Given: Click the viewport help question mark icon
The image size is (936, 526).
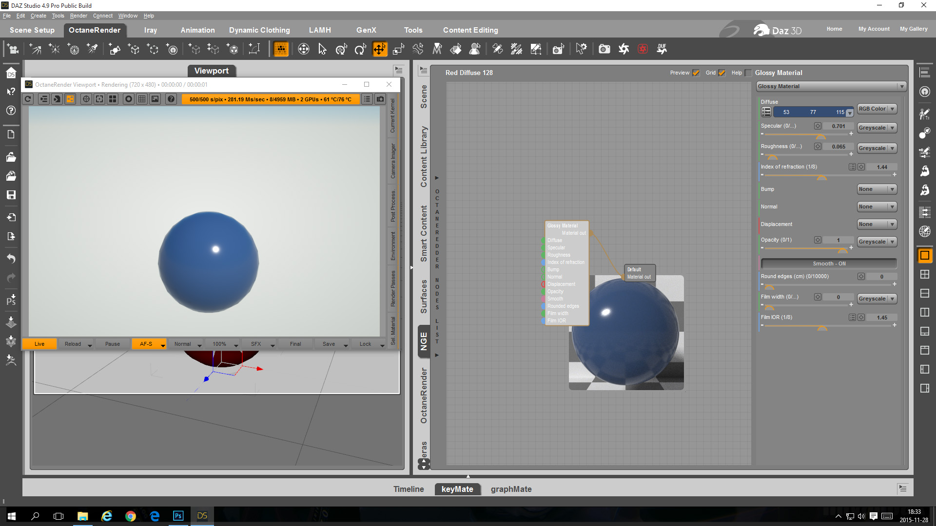Looking at the screenshot, I should pyautogui.click(x=171, y=99).
